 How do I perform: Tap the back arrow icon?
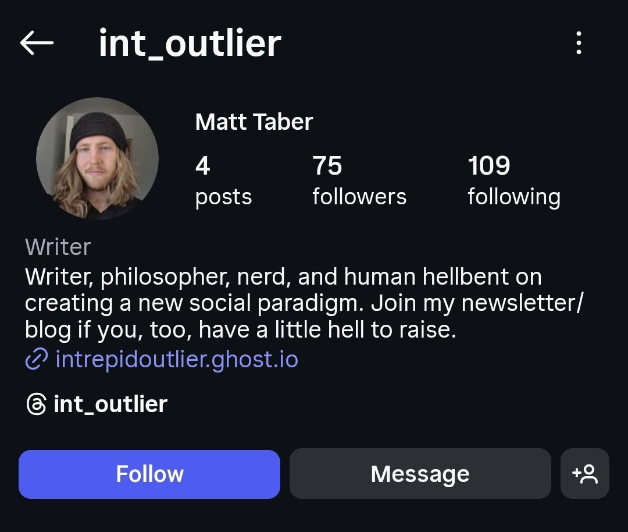coord(37,43)
